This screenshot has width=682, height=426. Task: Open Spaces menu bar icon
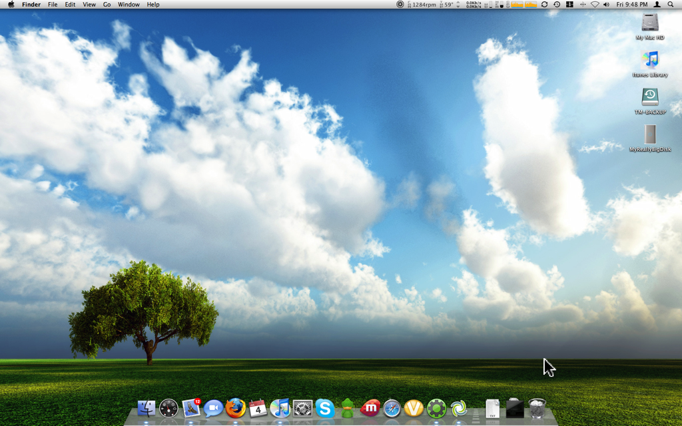click(x=569, y=5)
